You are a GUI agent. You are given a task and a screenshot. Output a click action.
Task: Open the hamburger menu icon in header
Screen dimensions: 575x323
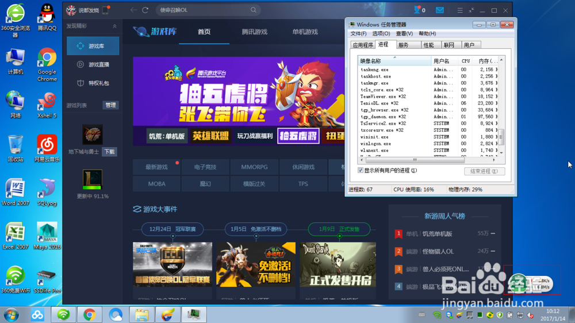tap(460, 10)
